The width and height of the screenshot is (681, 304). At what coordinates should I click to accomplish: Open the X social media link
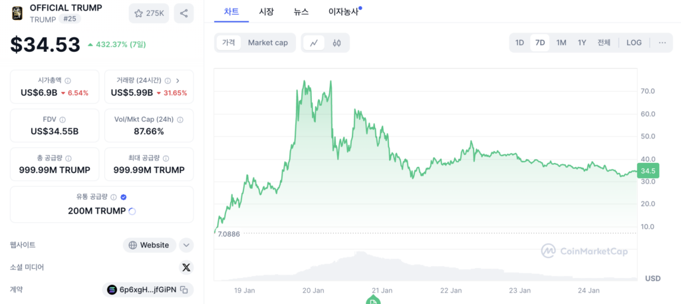pos(186,267)
